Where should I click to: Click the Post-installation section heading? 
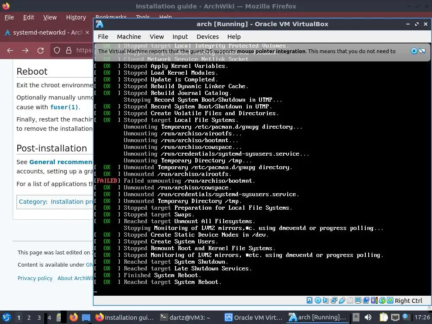(x=52, y=148)
